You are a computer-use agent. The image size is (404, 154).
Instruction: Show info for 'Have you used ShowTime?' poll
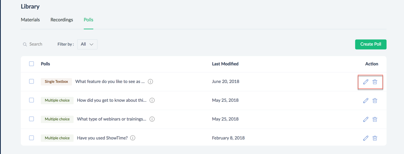(x=133, y=138)
